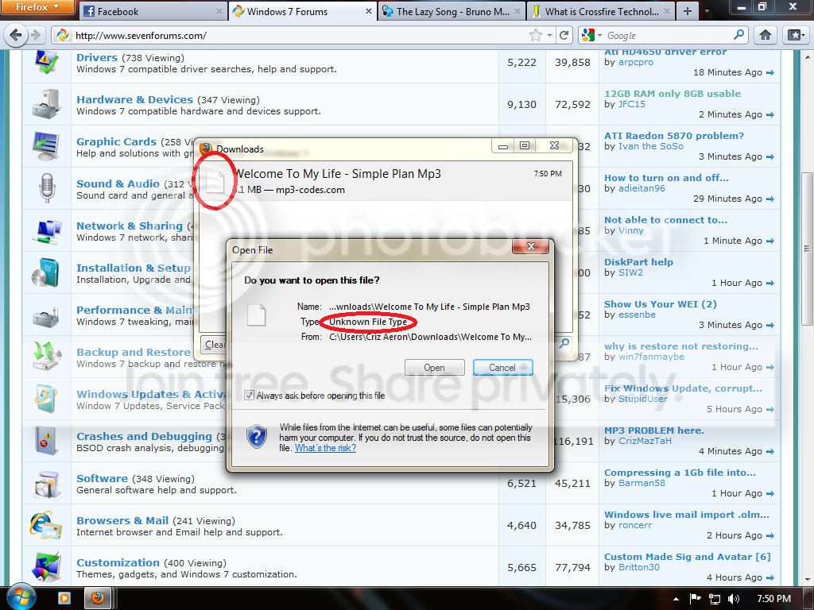Expand the Firefox menu dropdown

38,6
